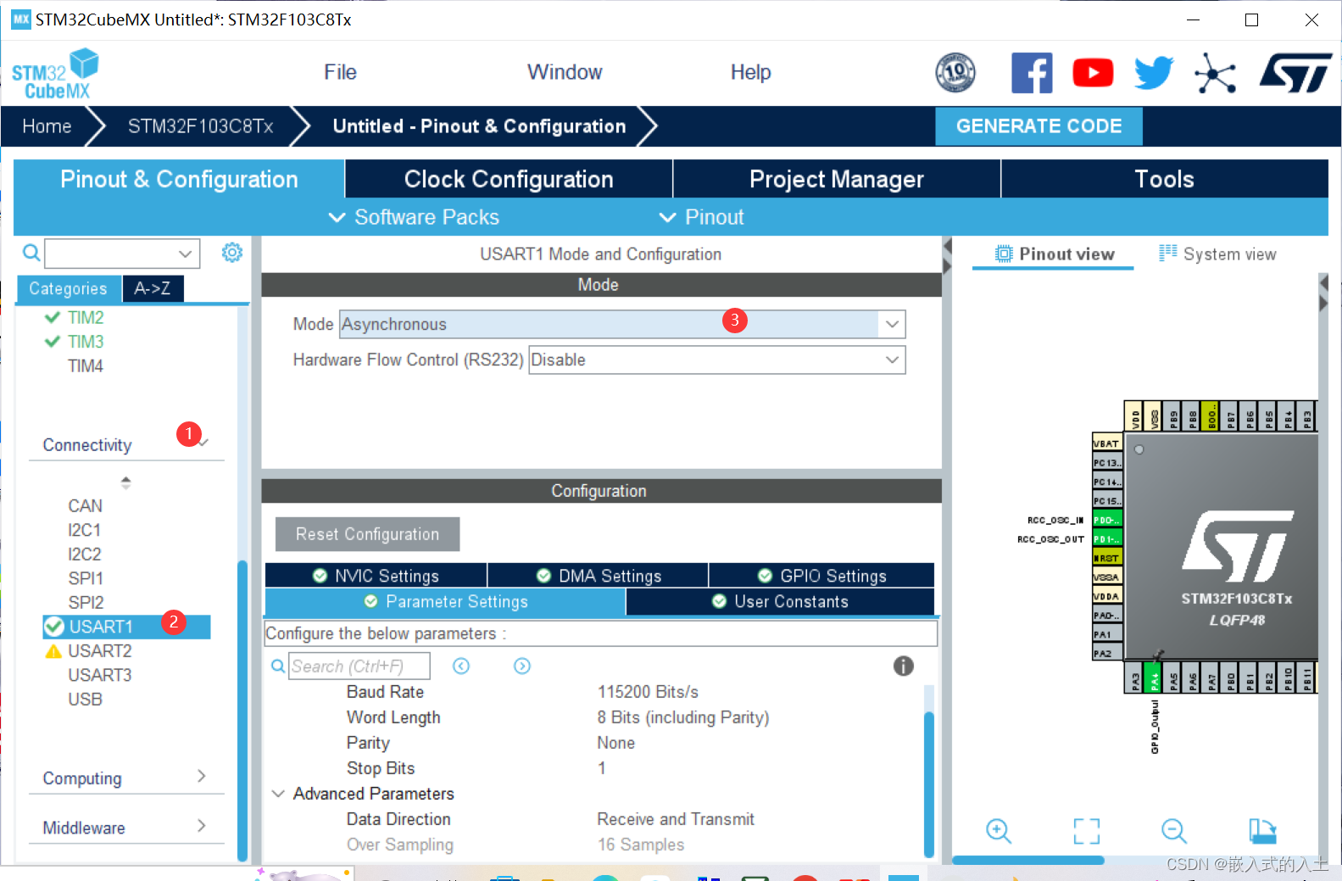Click the parameter search magnifier icon
This screenshot has height=881, width=1342.
point(278,666)
